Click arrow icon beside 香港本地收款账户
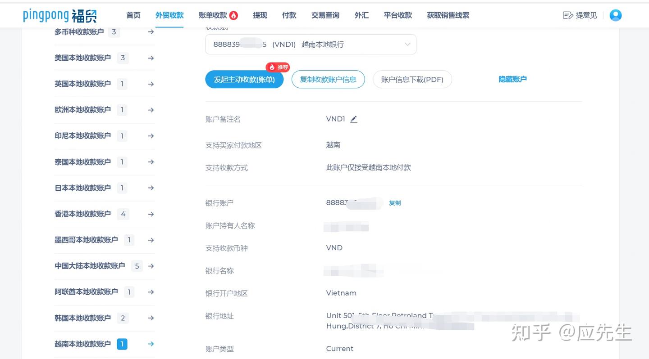Screen dimensions: 649x359 click(151, 214)
